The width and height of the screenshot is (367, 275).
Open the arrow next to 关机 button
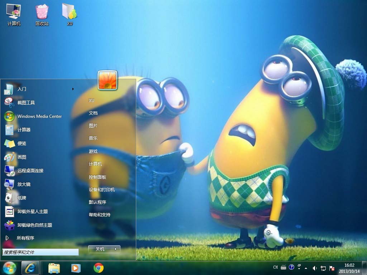116,249
